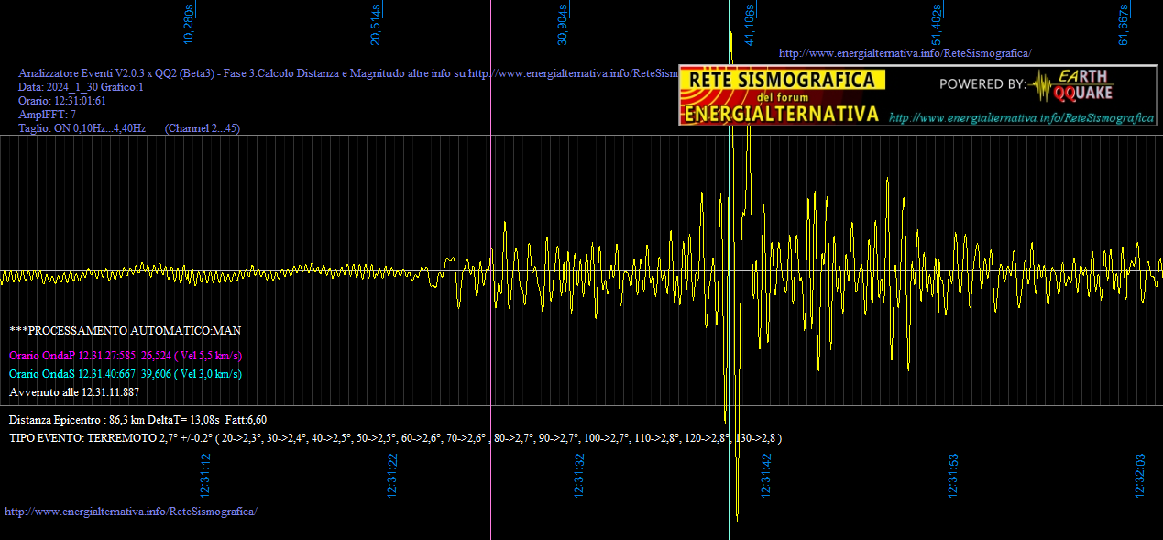Click the 51,402s top time label
1163x540 pixels.
937,25
